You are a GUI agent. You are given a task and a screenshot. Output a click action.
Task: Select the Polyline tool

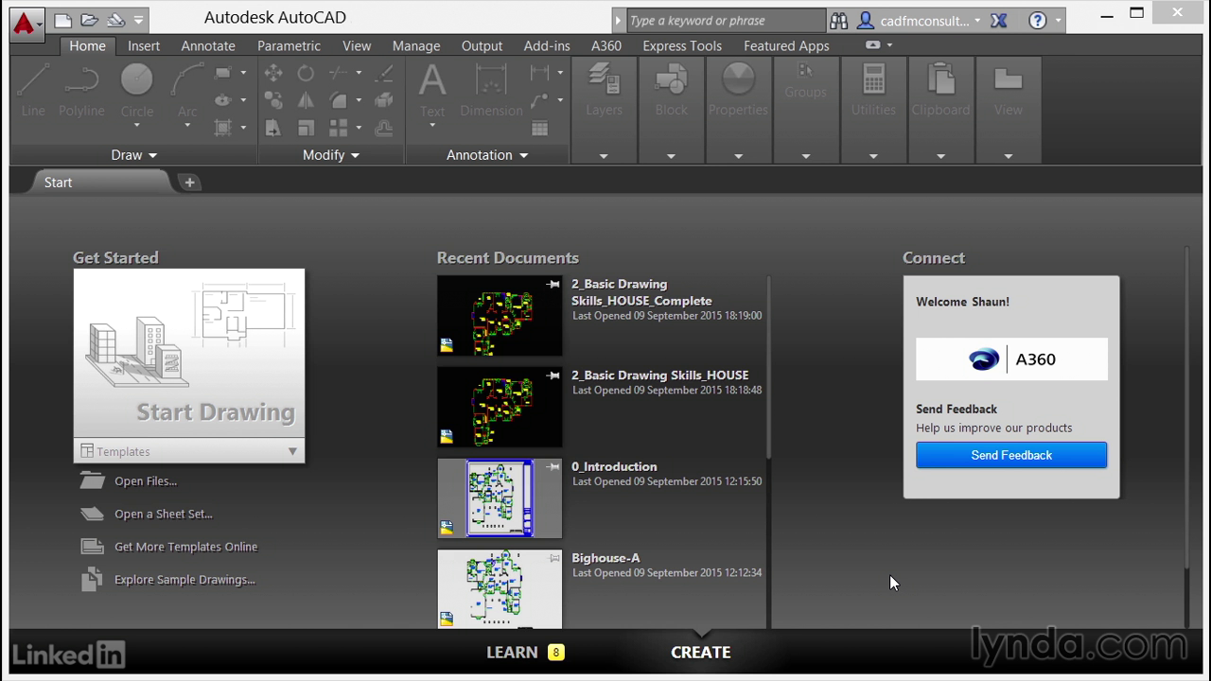pyautogui.click(x=81, y=91)
